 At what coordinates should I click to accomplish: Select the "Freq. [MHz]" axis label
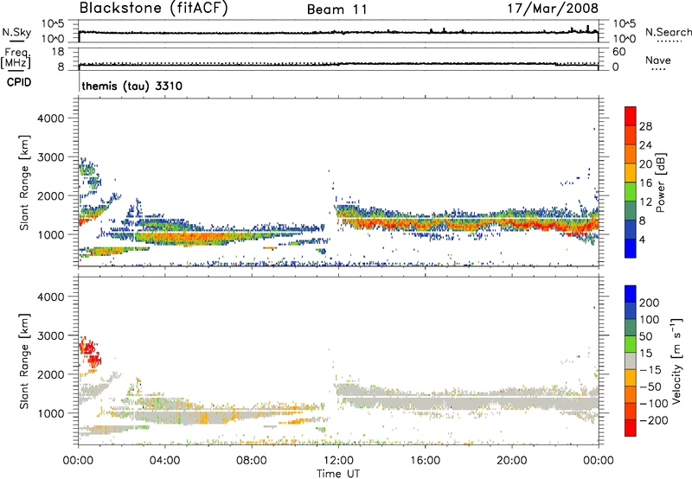coord(17,58)
